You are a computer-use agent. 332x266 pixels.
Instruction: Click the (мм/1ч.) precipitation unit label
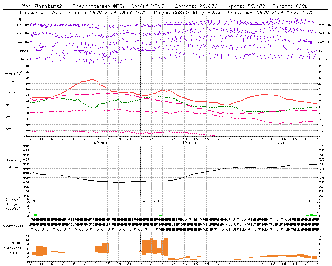tap(13, 209)
